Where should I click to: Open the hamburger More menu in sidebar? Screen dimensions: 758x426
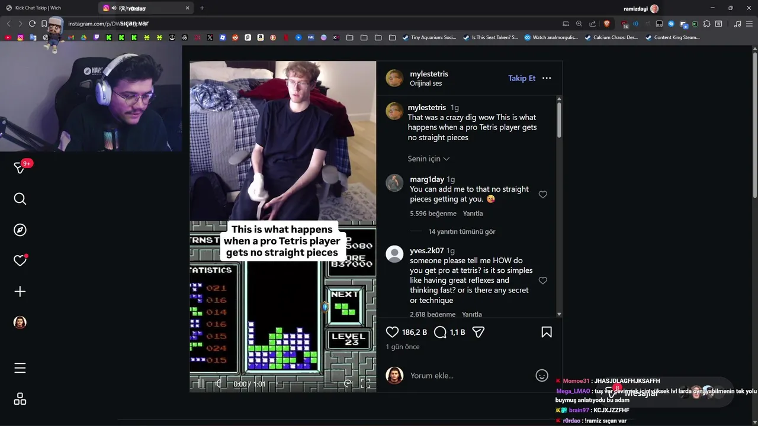point(20,368)
